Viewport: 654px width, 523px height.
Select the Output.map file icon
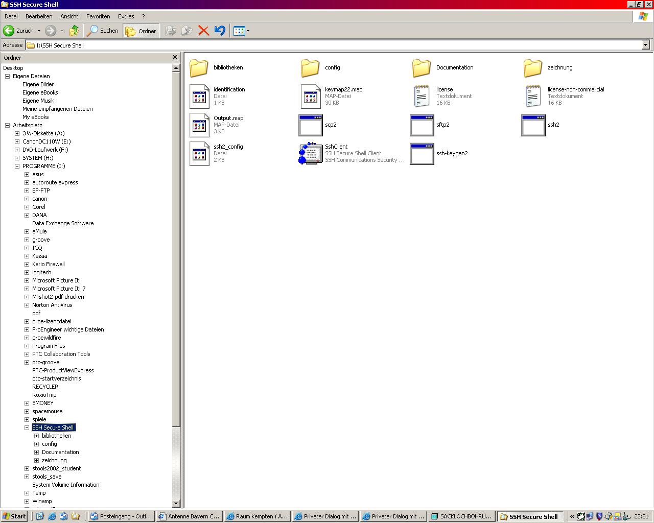coord(199,125)
